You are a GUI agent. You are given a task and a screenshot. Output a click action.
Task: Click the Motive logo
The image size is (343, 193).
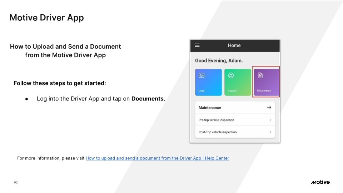[x=320, y=182]
